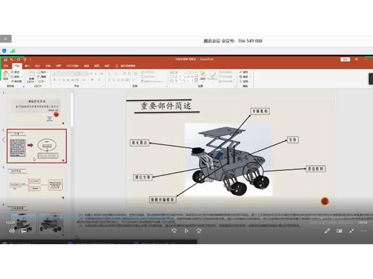This screenshot has height=279, width=373.
Task: Click the video progress bar
Action: pyautogui.click(x=168, y=217)
